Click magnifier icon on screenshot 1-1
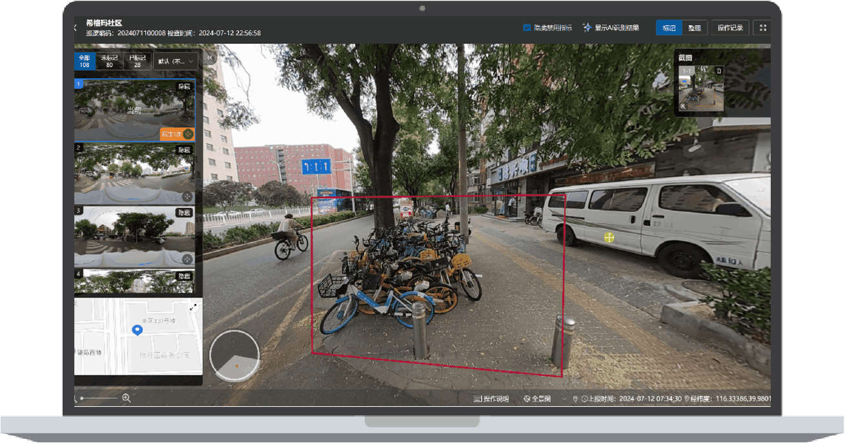 click(x=683, y=107)
